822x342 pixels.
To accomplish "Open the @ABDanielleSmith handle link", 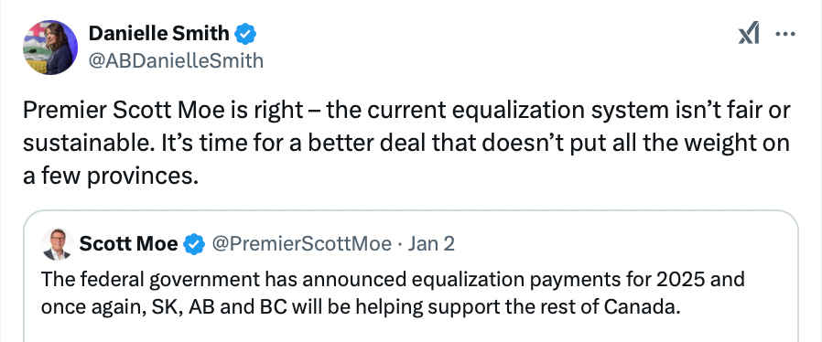I will click(x=176, y=61).
